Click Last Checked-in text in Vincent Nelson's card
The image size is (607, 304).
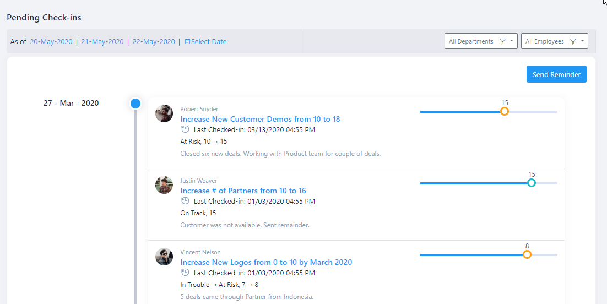[254, 273]
